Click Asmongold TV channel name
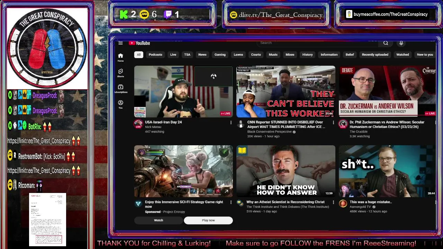 click(360, 207)
